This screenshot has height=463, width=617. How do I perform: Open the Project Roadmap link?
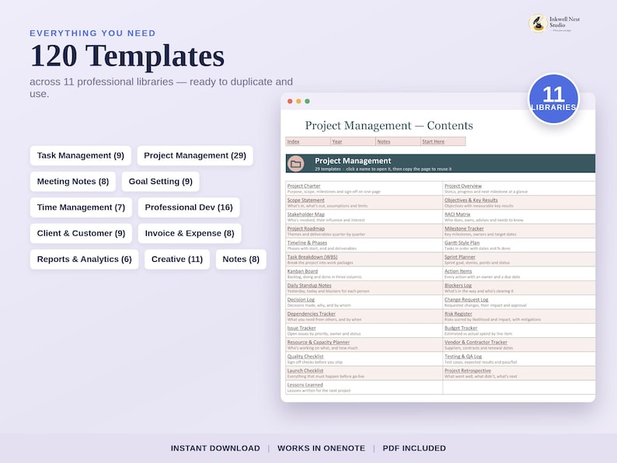coord(305,228)
